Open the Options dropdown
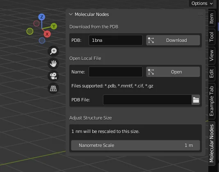The height and width of the screenshot is (172, 219). tap(202, 3)
